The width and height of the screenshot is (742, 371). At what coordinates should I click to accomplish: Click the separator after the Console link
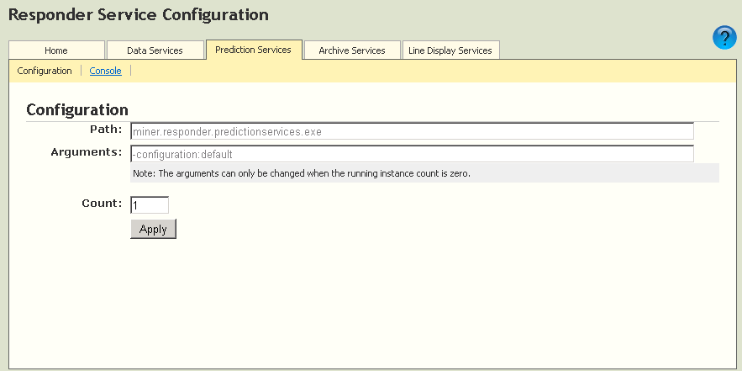[131, 71]
